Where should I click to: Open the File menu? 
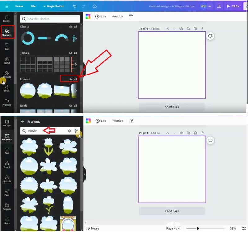[x=33, y=6]
